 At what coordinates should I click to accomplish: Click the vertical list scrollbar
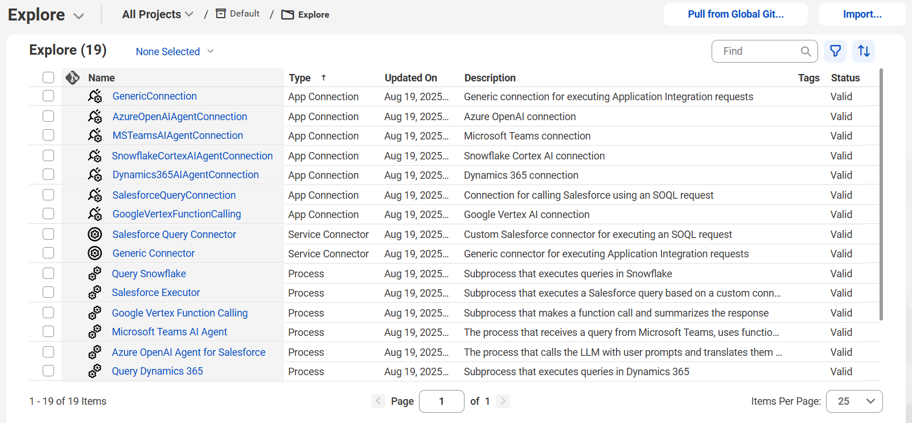[881, 195]
